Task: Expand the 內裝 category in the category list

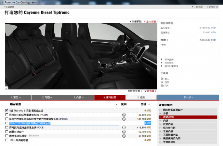Action: click(x=188, y=121)
